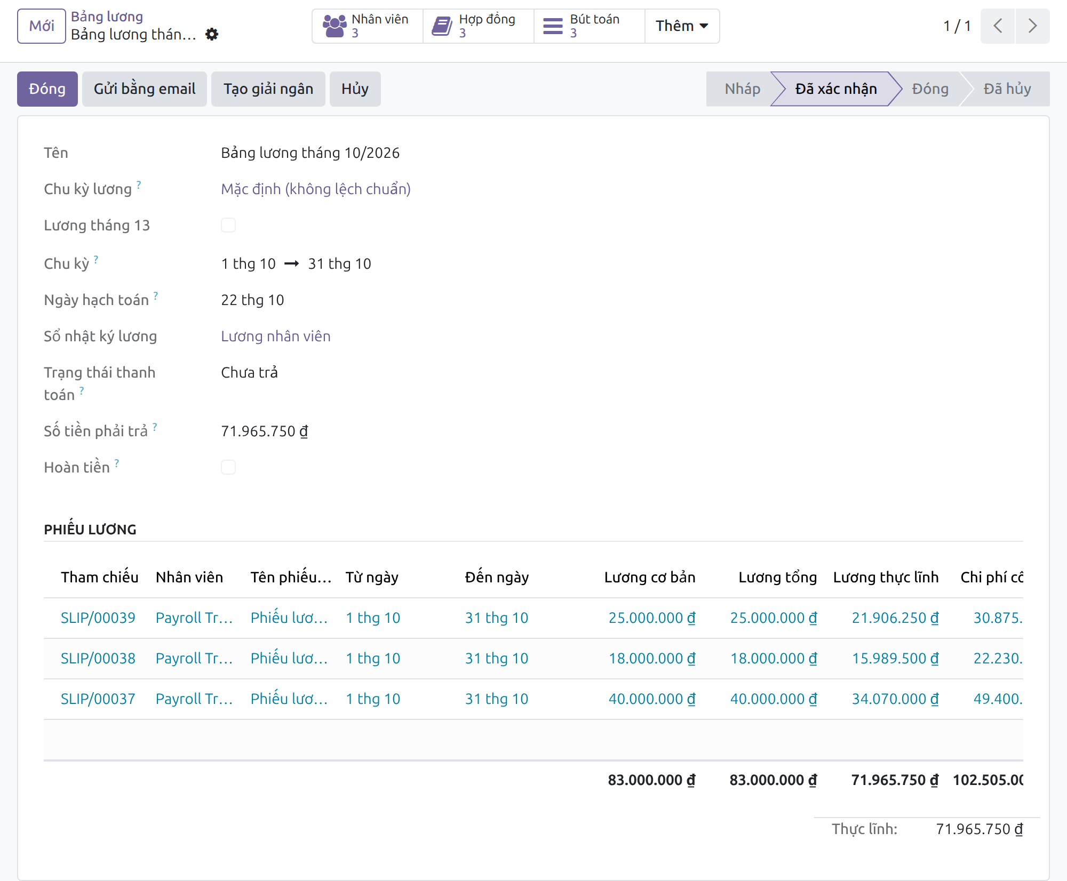Show help tooltip for Chu kỳ lương
This screenshot has height=881, width=1067.
point(139,185)
